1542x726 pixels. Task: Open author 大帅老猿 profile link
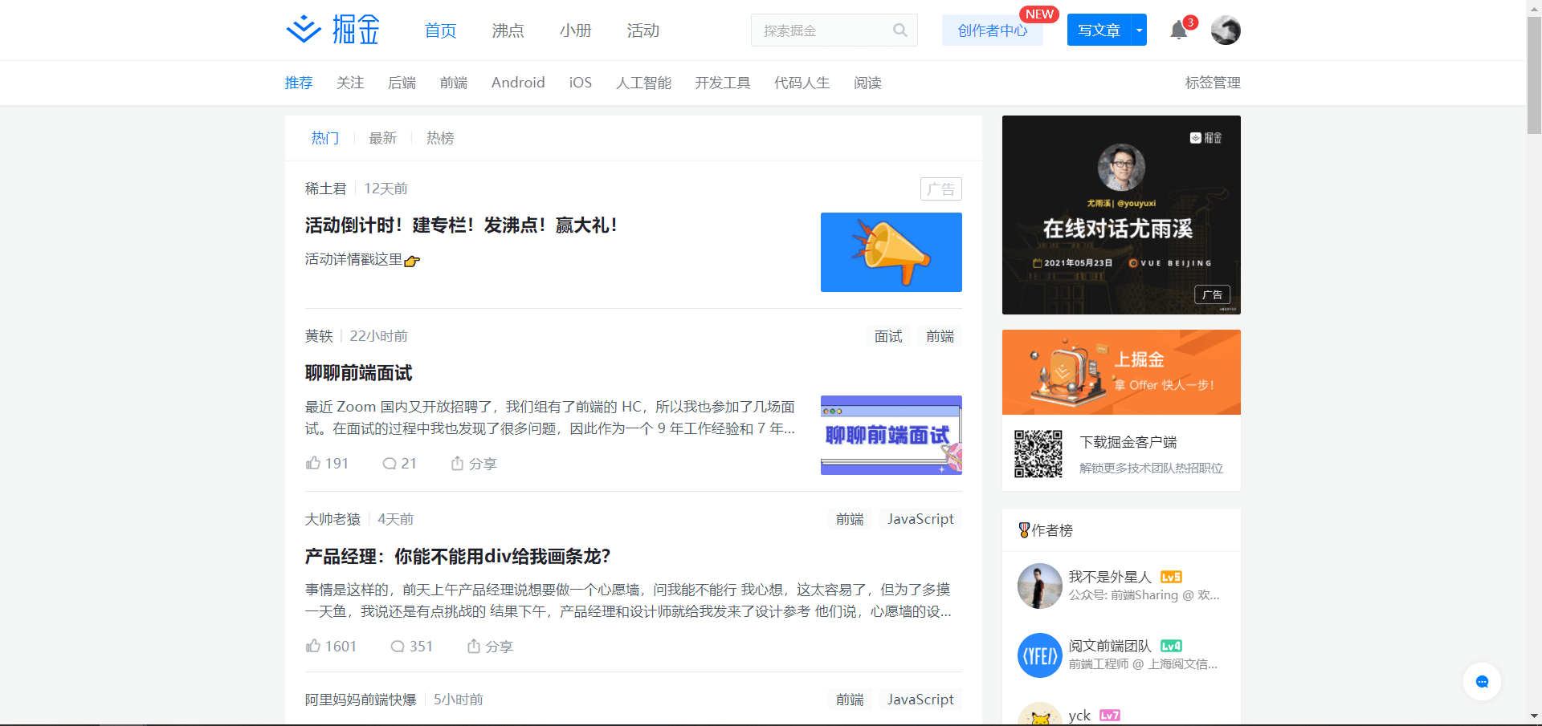pos(332,519)
